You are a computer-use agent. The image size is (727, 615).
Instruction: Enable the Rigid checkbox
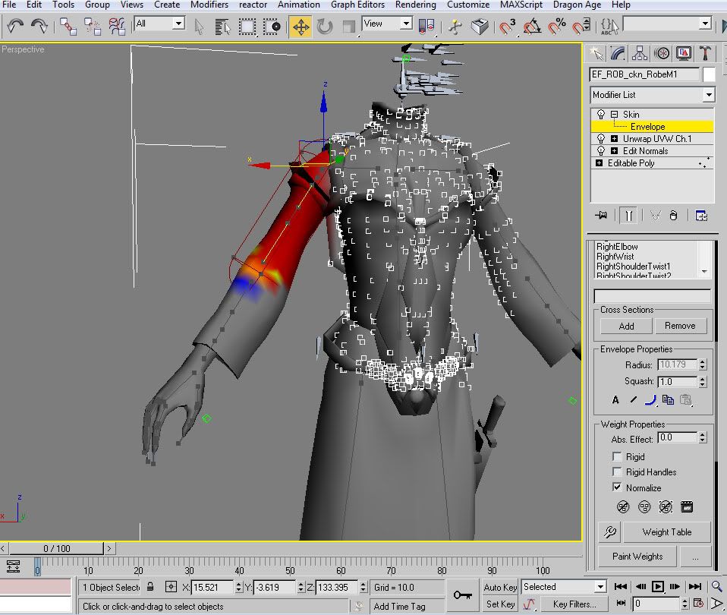(617, 457)
